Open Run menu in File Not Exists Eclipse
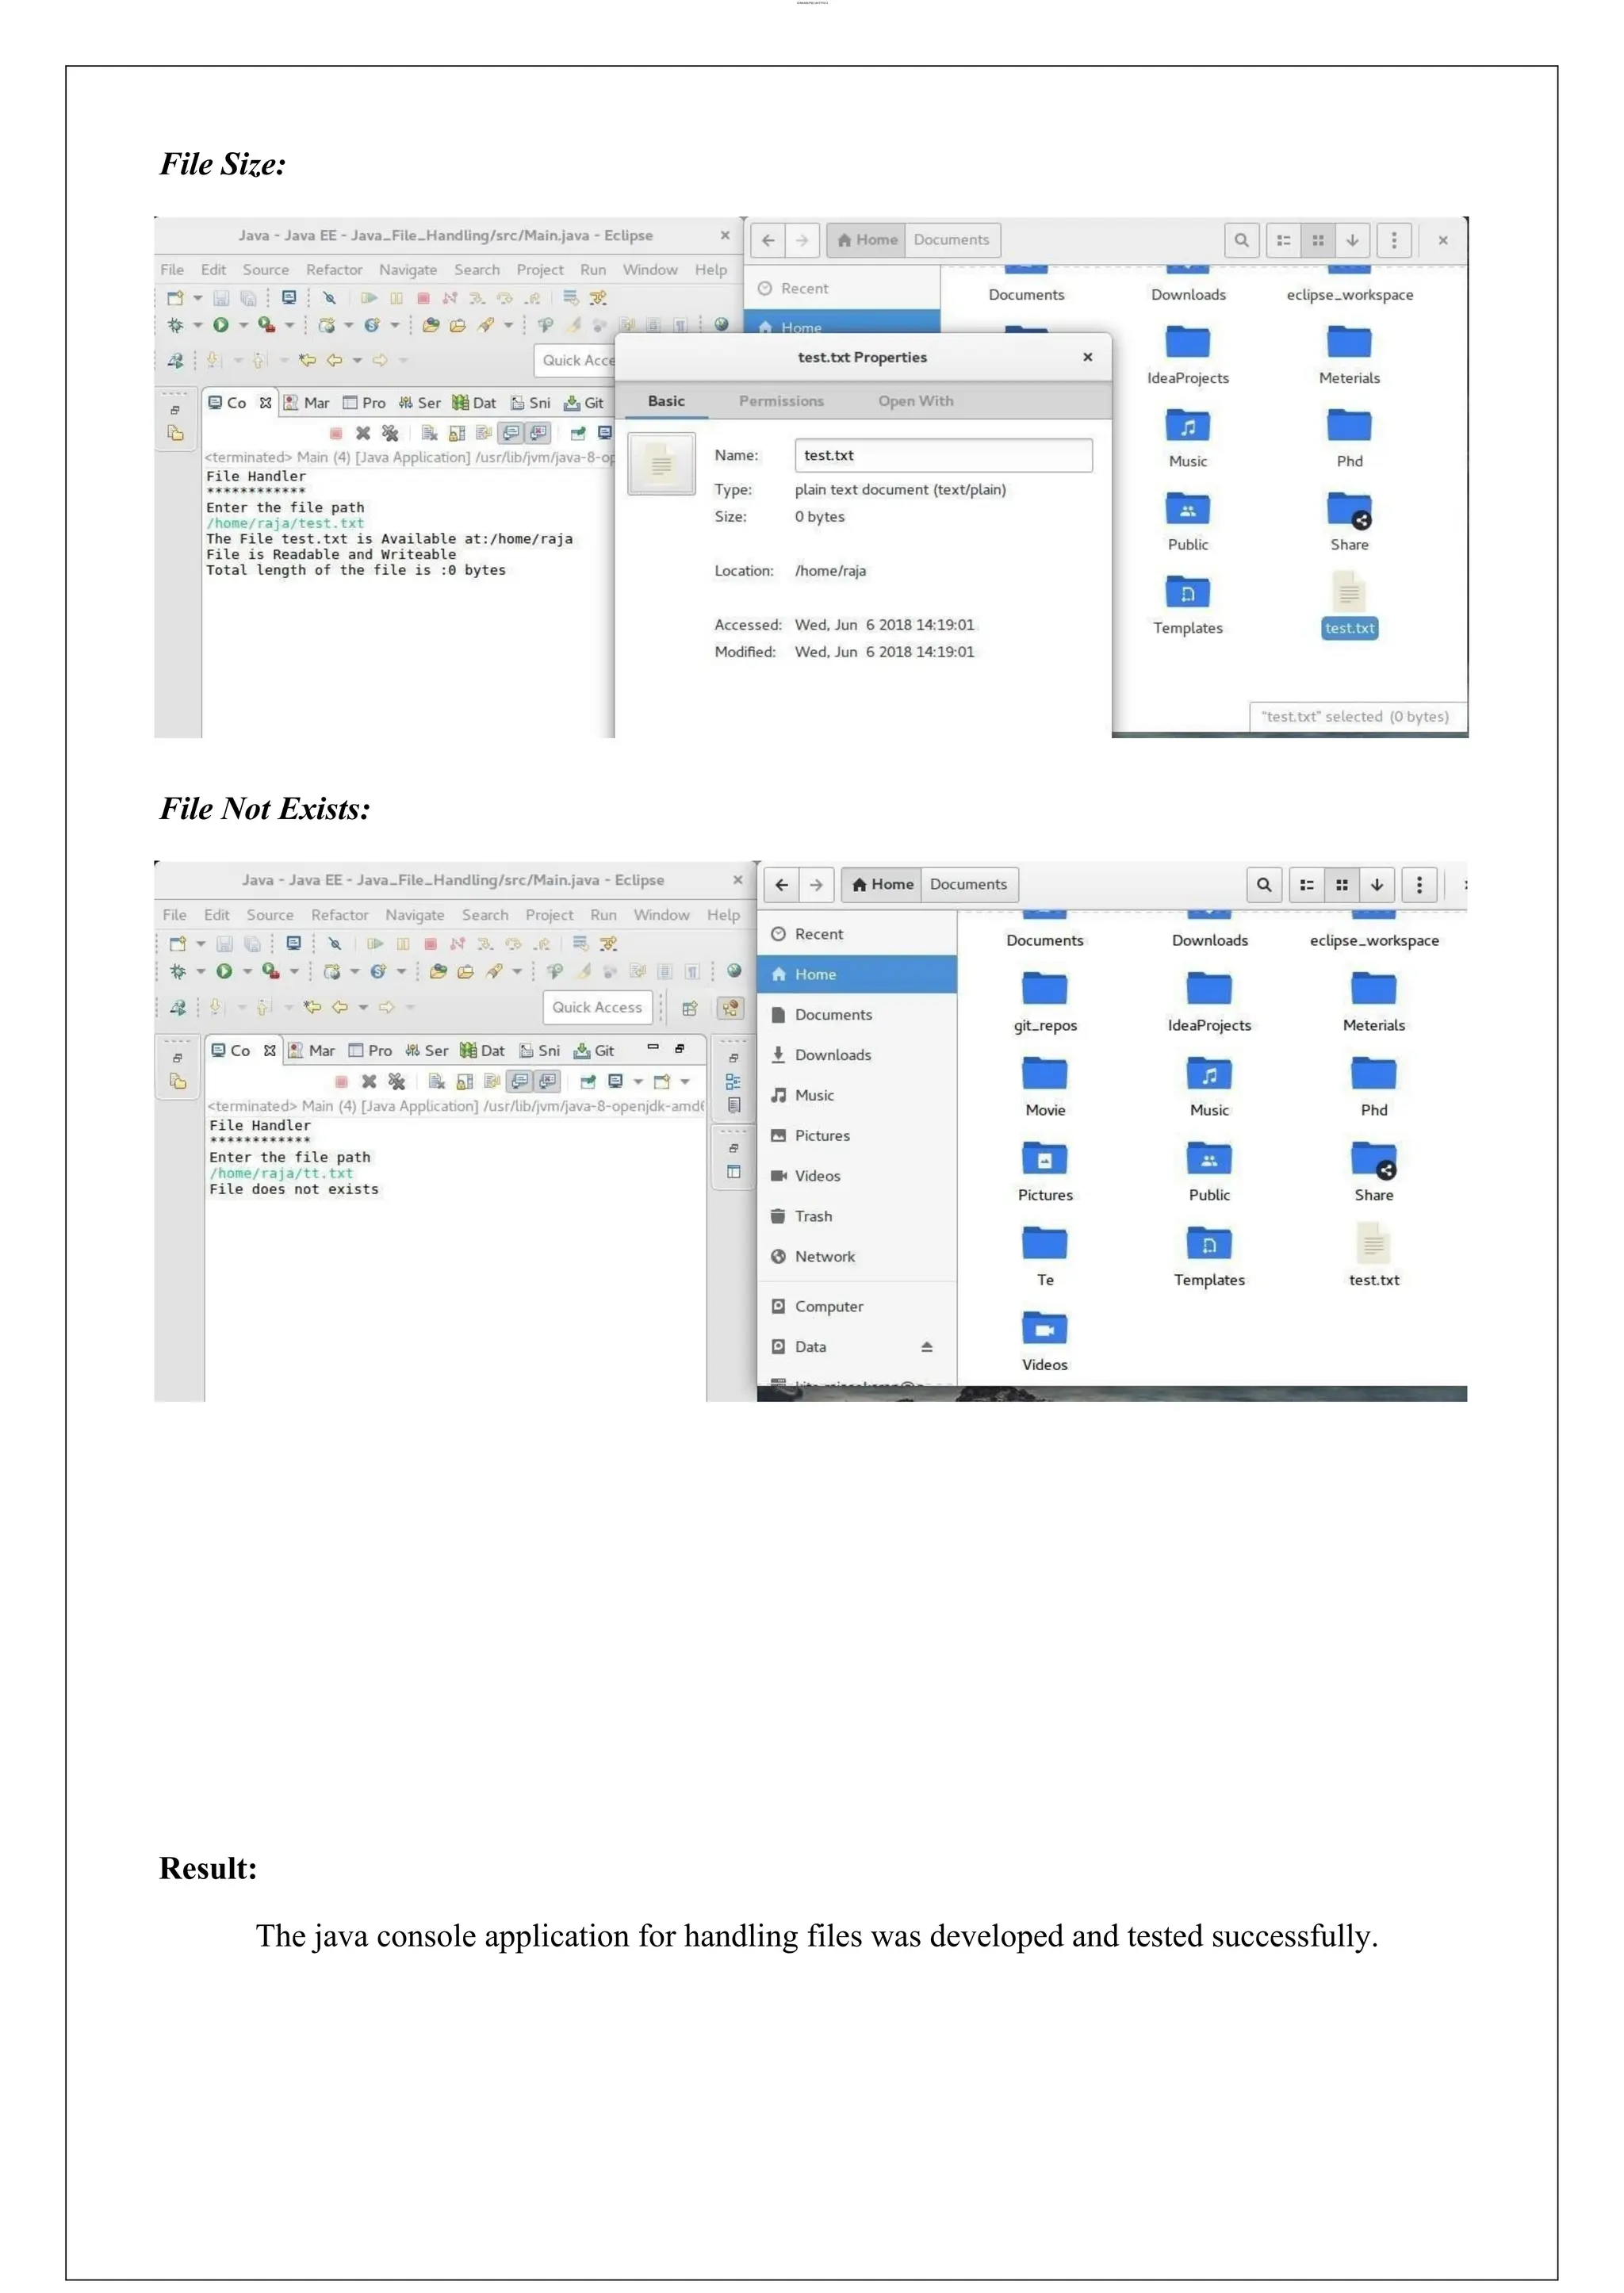Image resolution: width=1624 pixels, height=2293 pixels. 603,915
